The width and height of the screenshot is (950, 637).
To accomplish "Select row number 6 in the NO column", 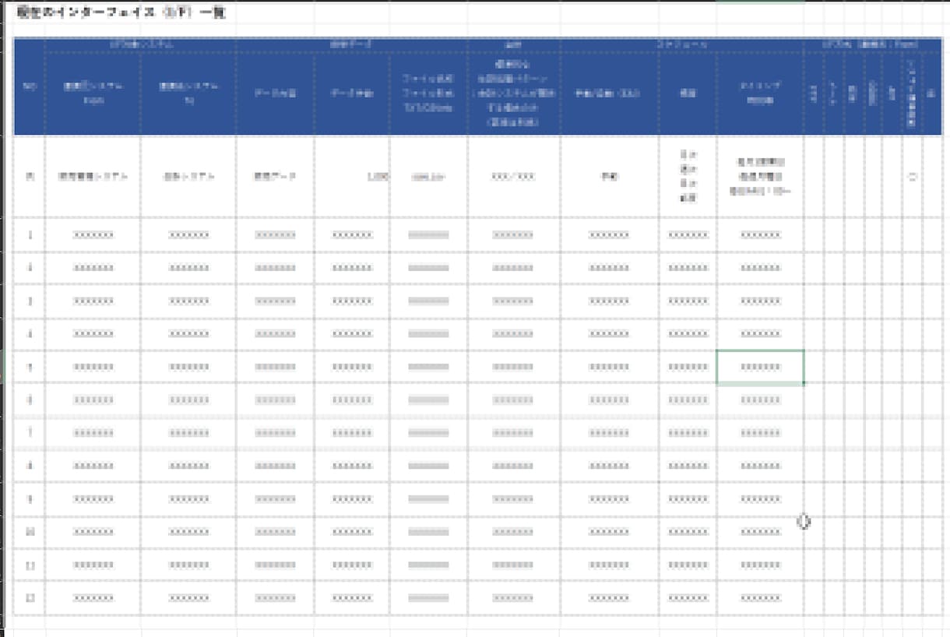I will coord(30,399).
